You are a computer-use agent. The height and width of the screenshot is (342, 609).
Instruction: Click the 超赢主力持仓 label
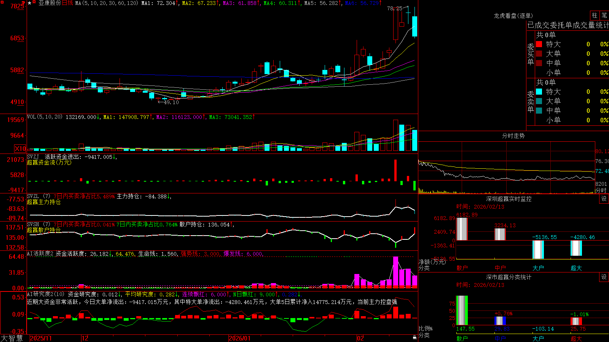point(44,202)
